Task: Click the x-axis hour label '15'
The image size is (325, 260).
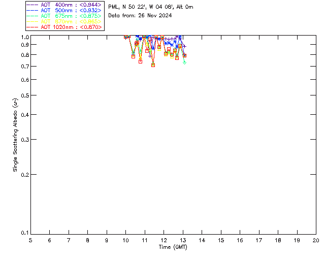Action: (x=221, y=240)
